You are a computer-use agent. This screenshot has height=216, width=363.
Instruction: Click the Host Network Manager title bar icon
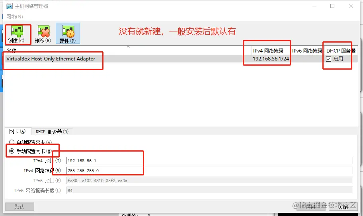10,6
